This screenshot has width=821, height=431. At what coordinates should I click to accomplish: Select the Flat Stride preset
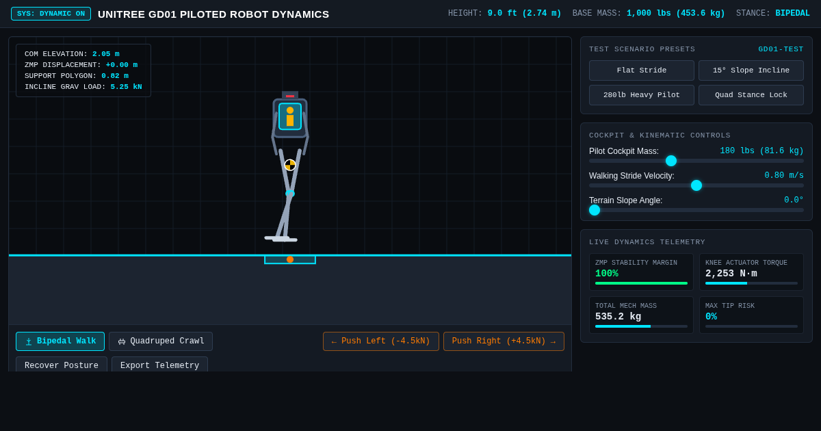(x=642, y=70)
